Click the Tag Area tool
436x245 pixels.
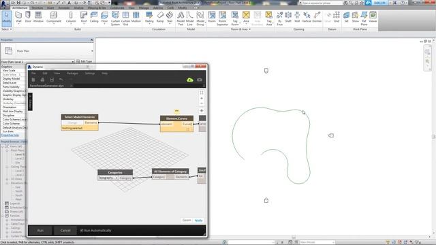click(x=269, y=18)
